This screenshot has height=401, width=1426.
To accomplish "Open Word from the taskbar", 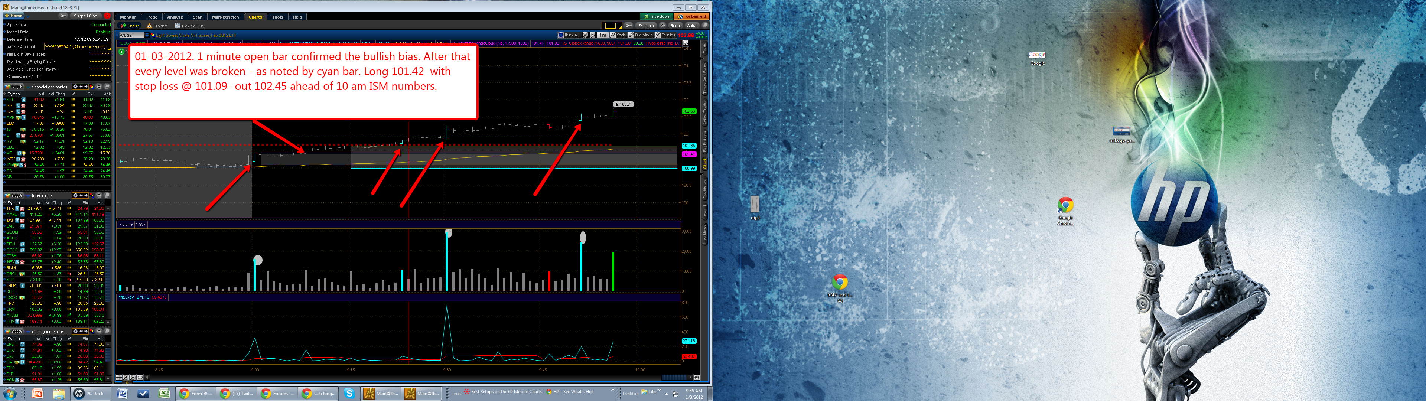I will click(122, 393).
